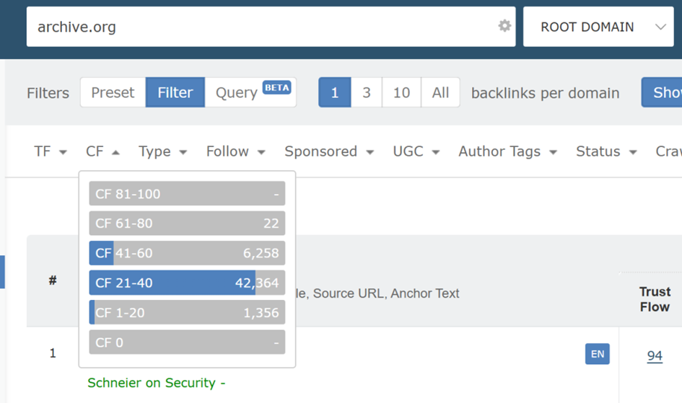Open the Follow filter dropdown
682x403 pixels.
click(235, 151)
